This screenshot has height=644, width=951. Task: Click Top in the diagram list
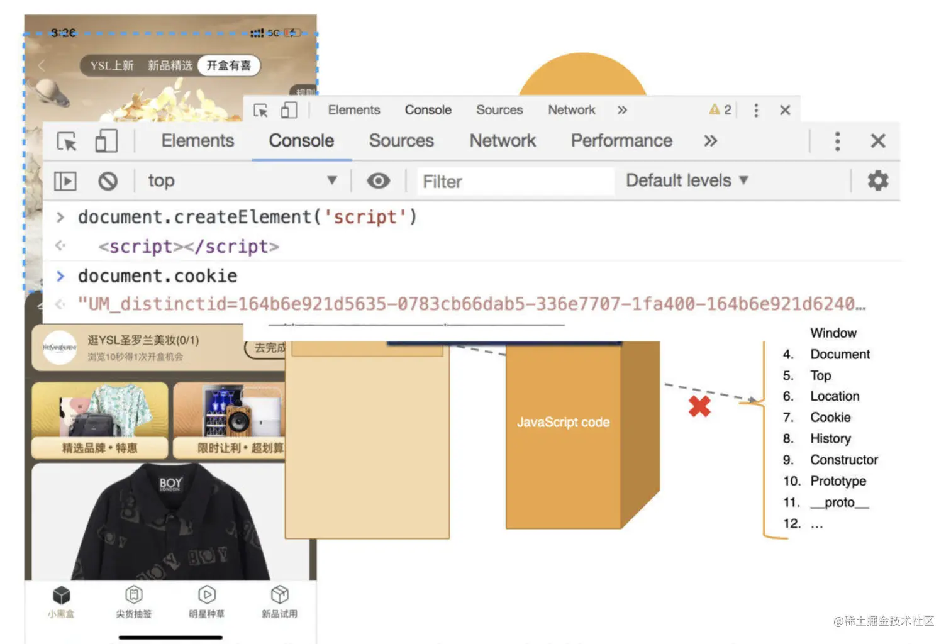point(820,375)
